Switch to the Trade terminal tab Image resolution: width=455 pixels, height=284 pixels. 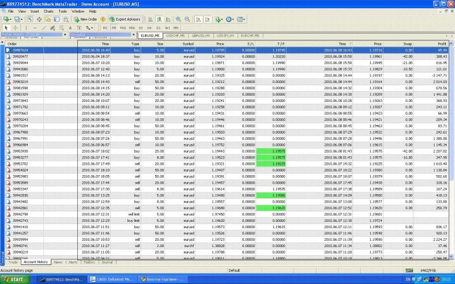(x=13, y=262)
